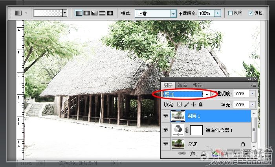
Task: Hide the 图层 1 layer
Action: [165, 116]
